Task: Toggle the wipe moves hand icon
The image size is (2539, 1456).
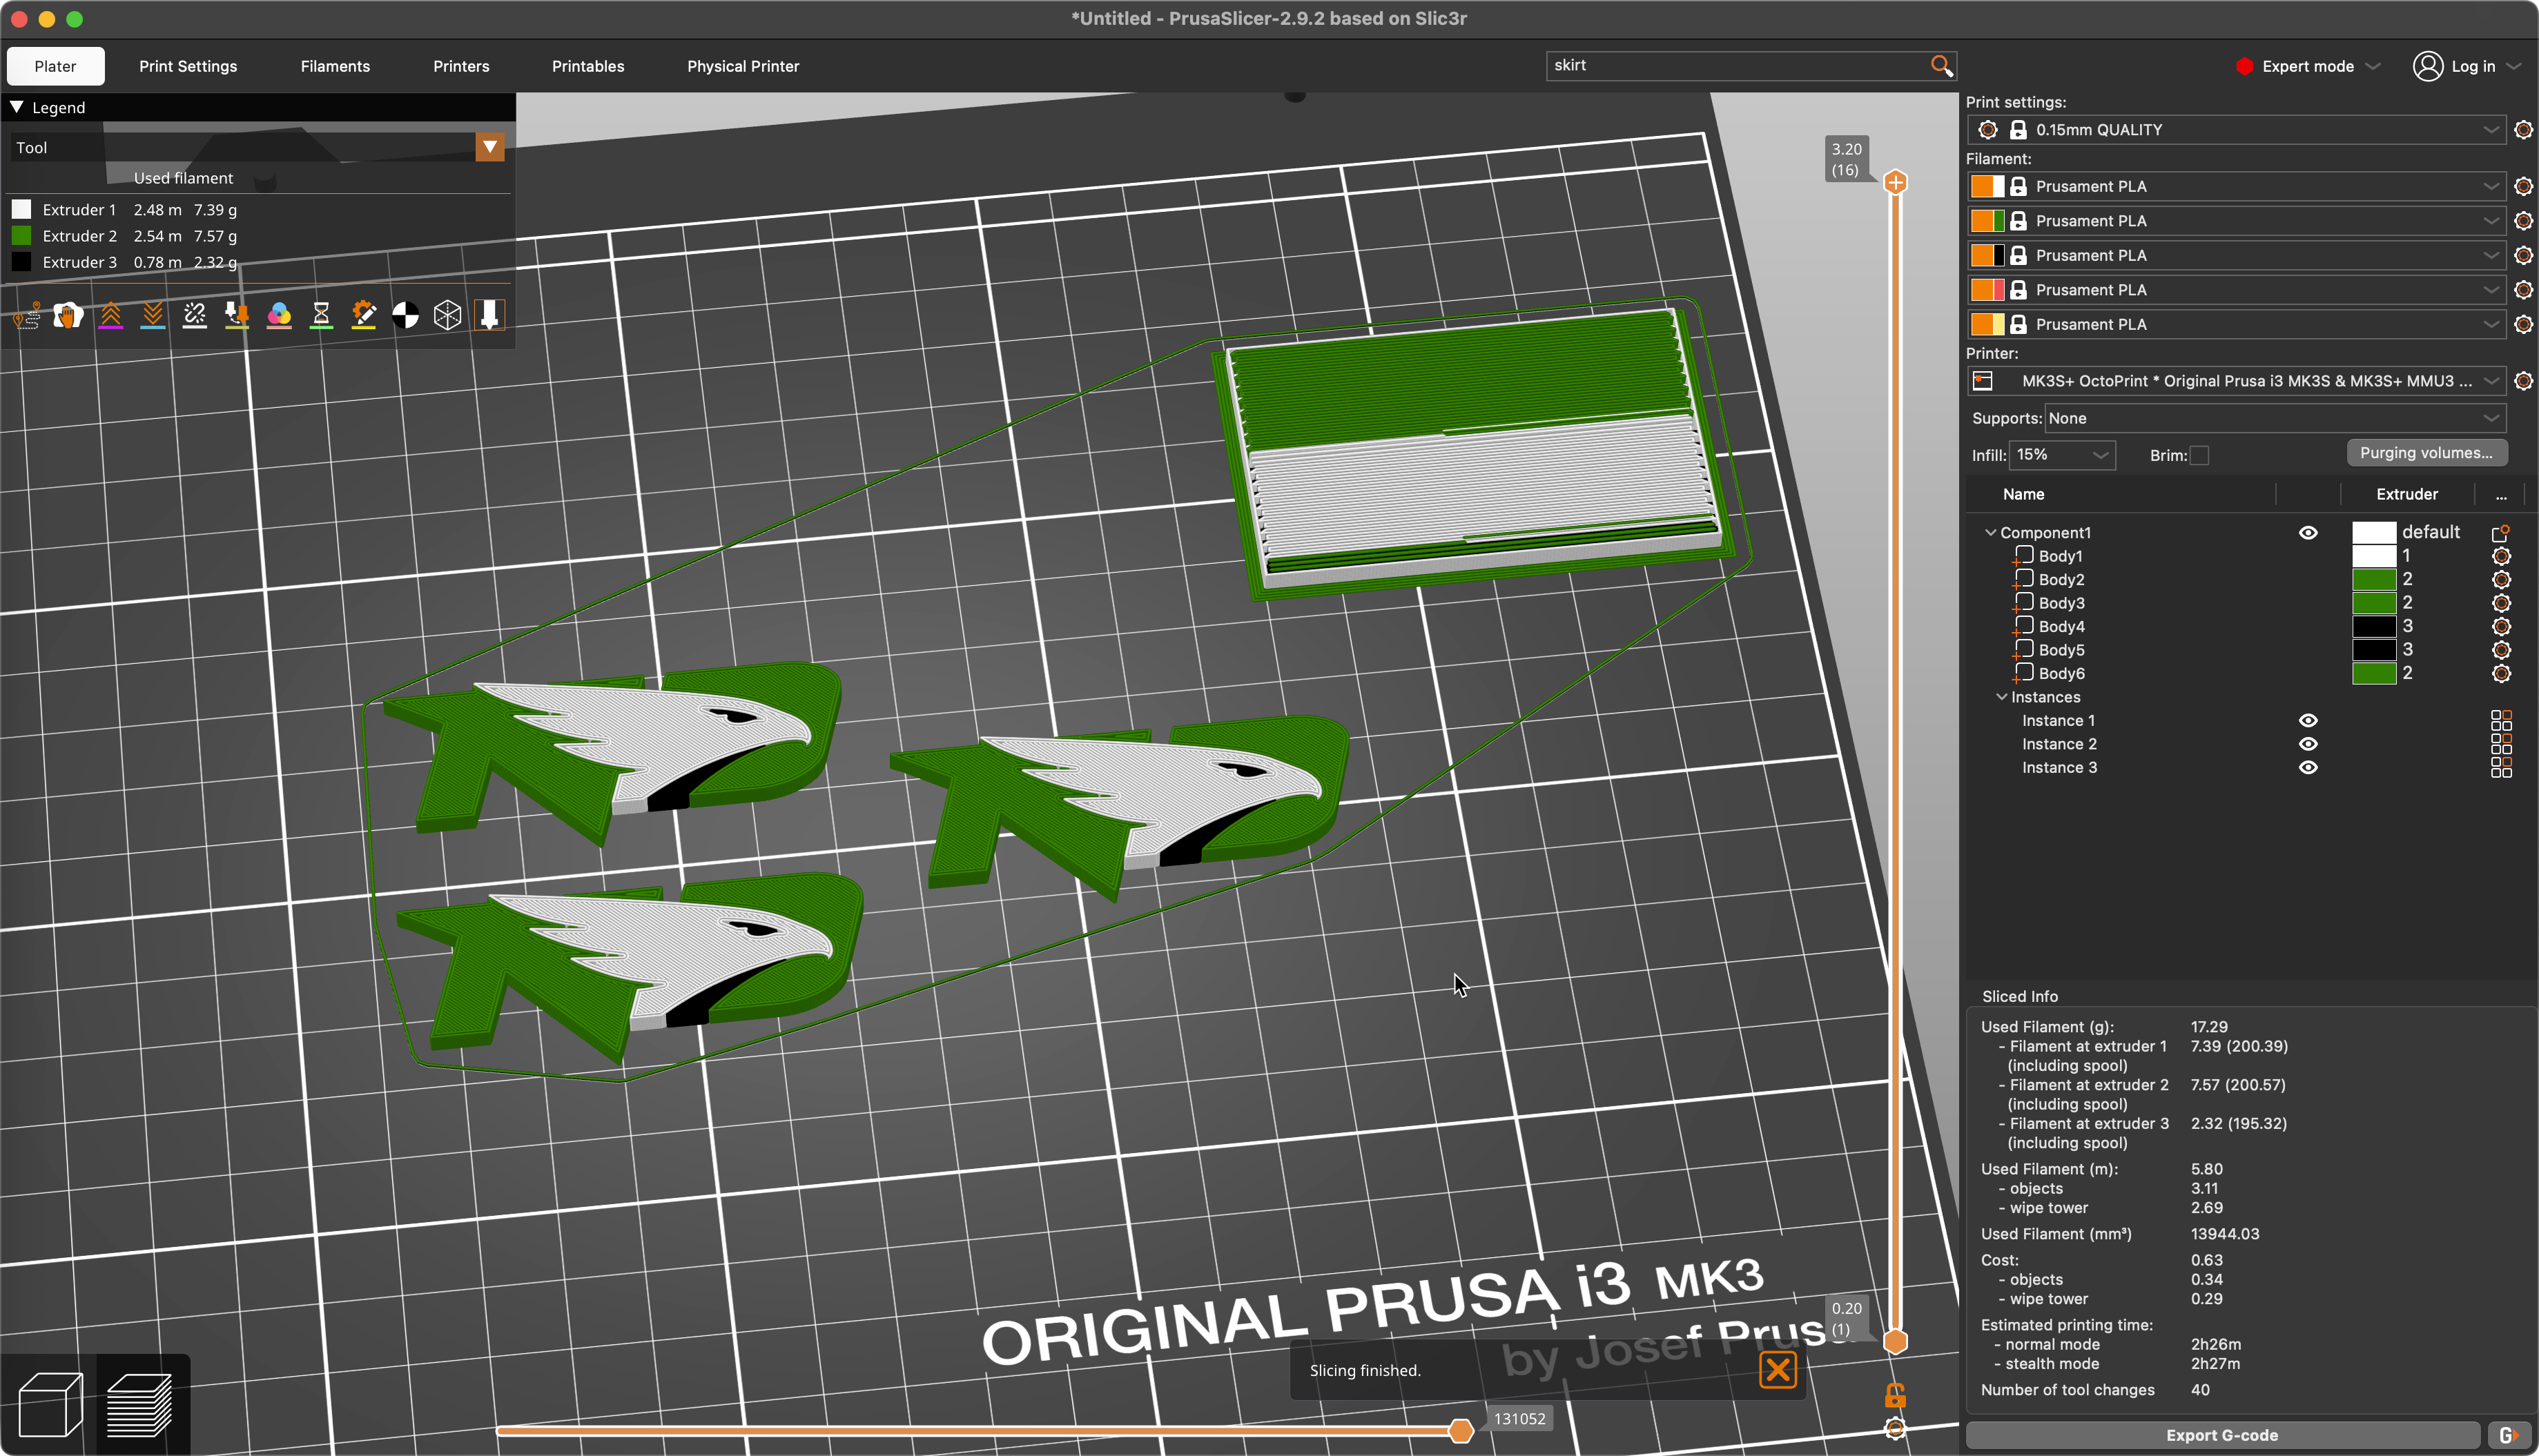Action: coord(68,316)
